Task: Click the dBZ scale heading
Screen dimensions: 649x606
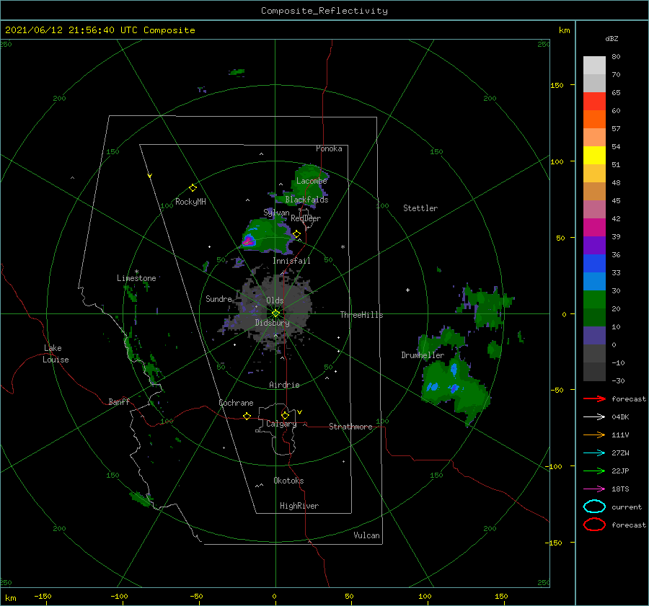Action: coord(612,38)
